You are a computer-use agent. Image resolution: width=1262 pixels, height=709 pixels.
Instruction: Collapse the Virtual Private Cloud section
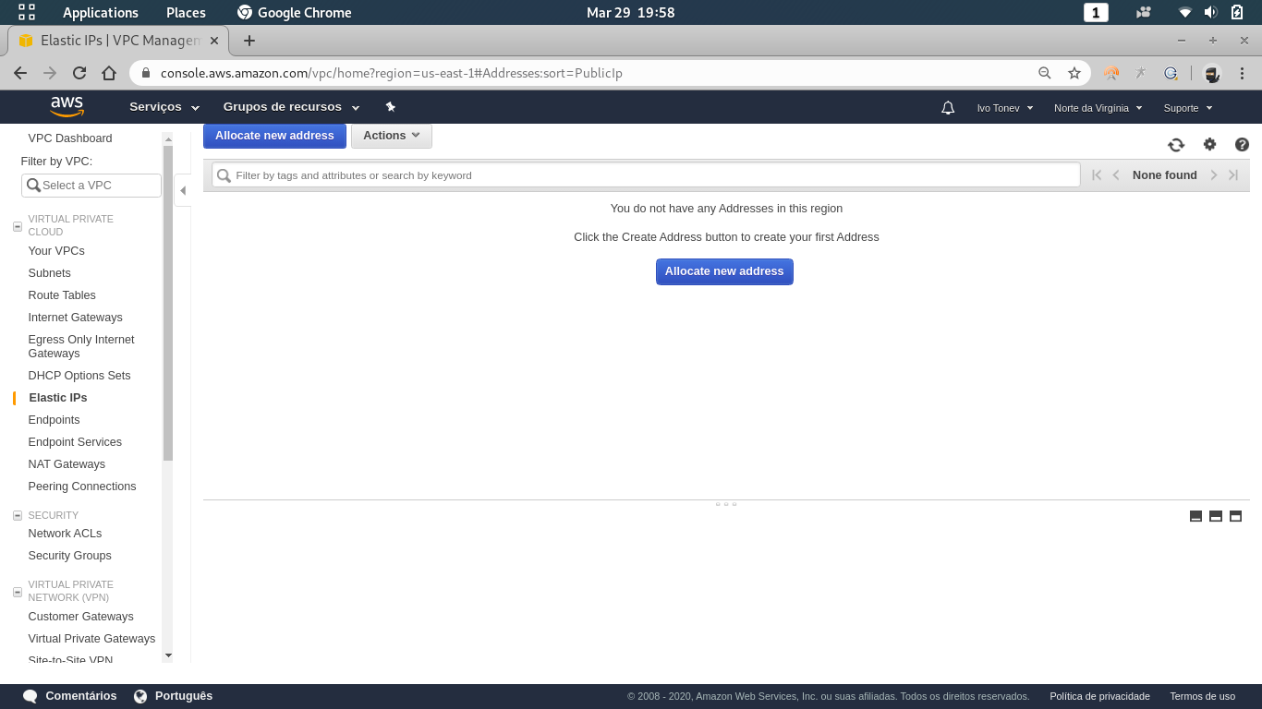(17, 226)
